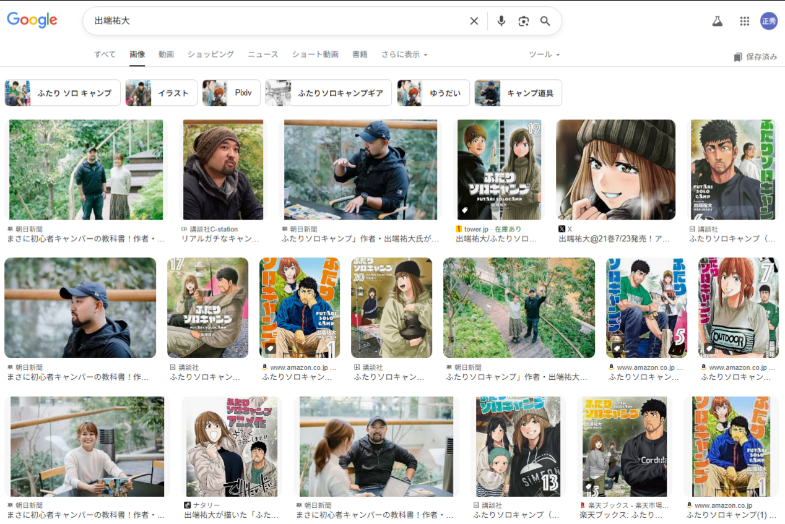Select the 画像 tab
The height and width of the screenshot is (524, 785).
137,54
